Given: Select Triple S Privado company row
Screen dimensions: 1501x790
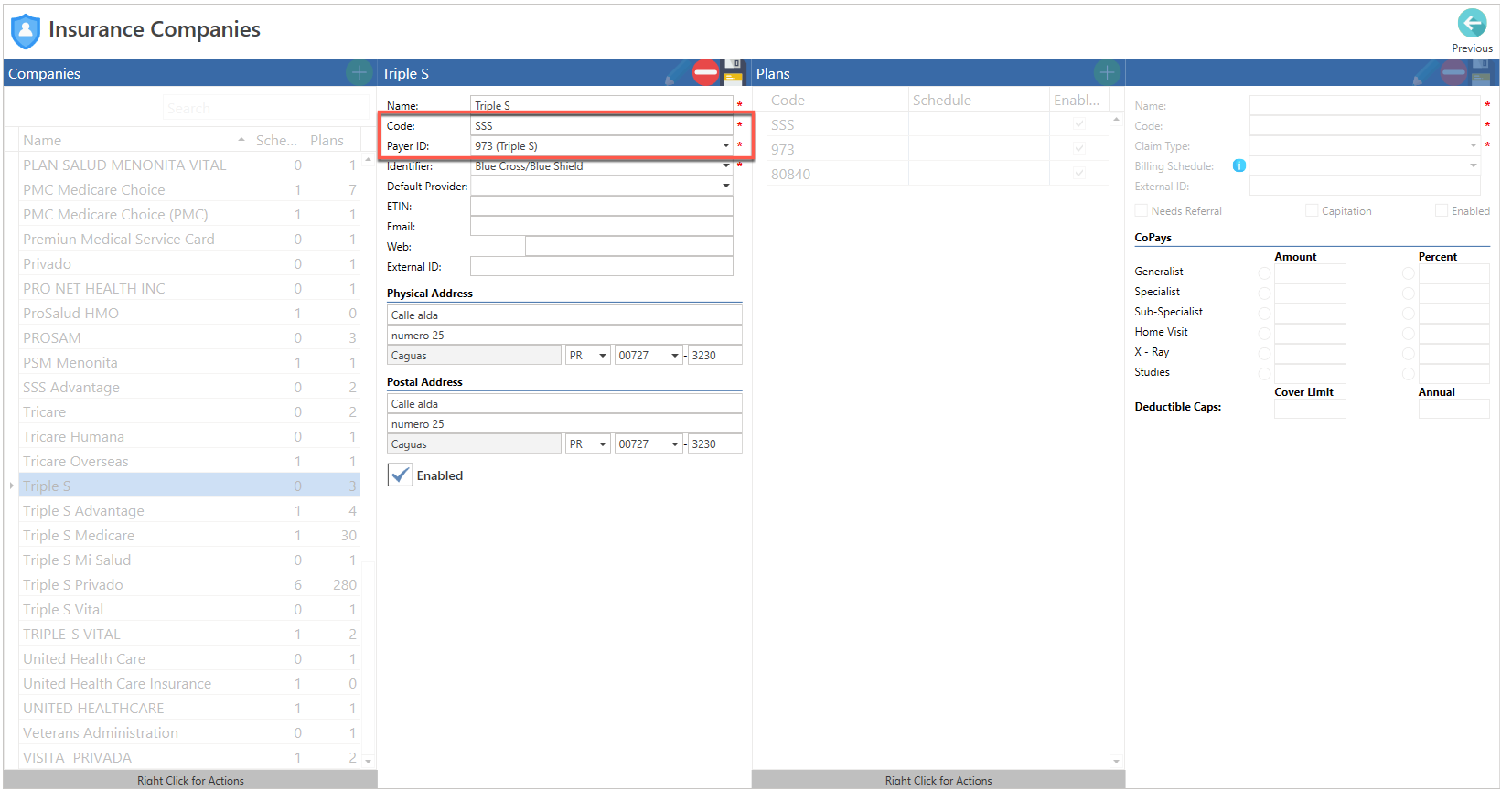Looking at the screenshot, I should 189,584.
